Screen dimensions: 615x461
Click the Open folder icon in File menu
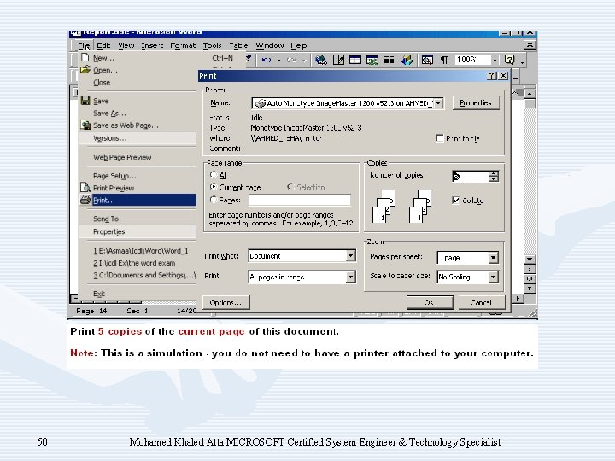coord(85,70)
